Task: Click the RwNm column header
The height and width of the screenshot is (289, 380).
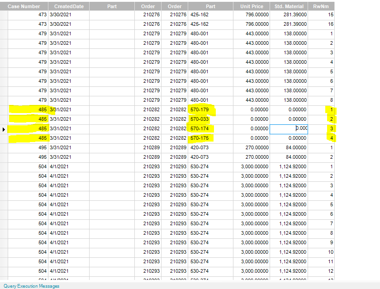Action: [x=321, y=6]
